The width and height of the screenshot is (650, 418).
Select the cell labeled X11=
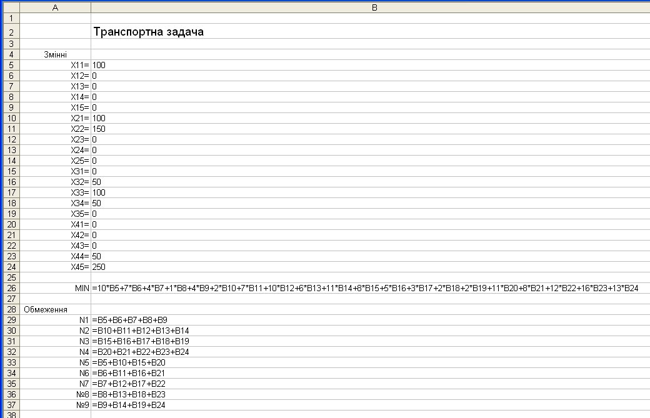(55, 65)
